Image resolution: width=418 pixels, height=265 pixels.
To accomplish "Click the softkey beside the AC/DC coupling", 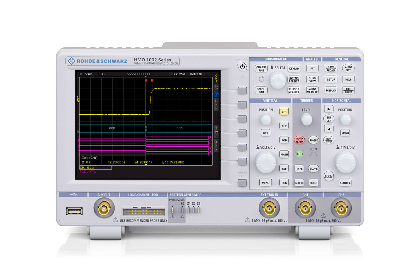I will point(242,90).
